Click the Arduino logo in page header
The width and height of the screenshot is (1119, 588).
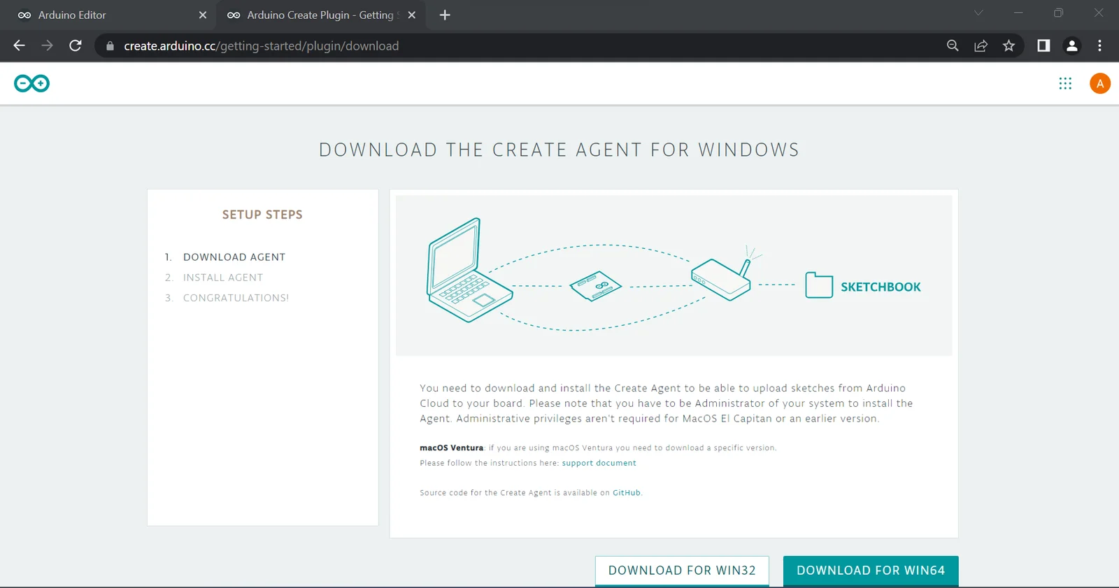pyautogui.click(x=32, y=84)
